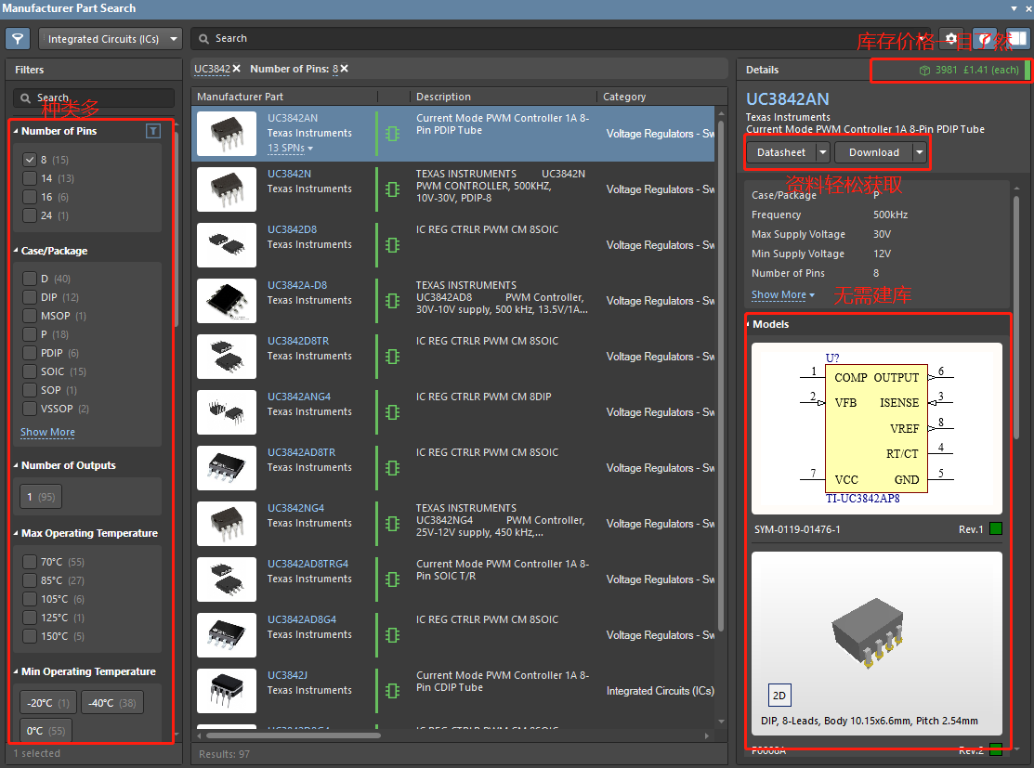Select the DIP 8-Leads footprint 3D preview
Viewport: 1034px width, 768px height.
pos(876,644)
